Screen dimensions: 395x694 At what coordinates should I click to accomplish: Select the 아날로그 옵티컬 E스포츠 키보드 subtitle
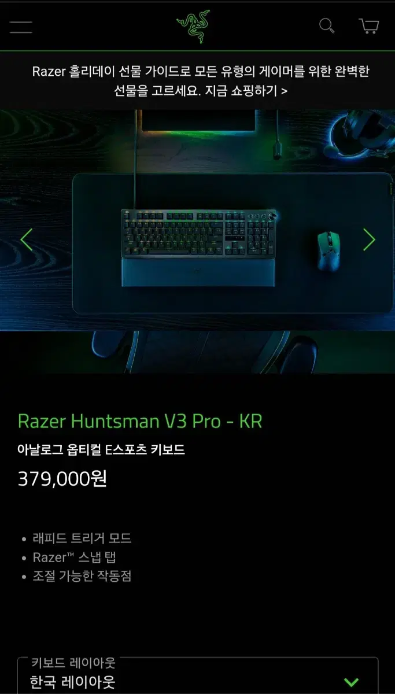pyautogui.click(x=101, y=449)
